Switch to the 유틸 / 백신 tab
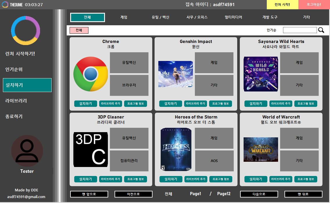330x203 pixels. click(x=160, y=17)
